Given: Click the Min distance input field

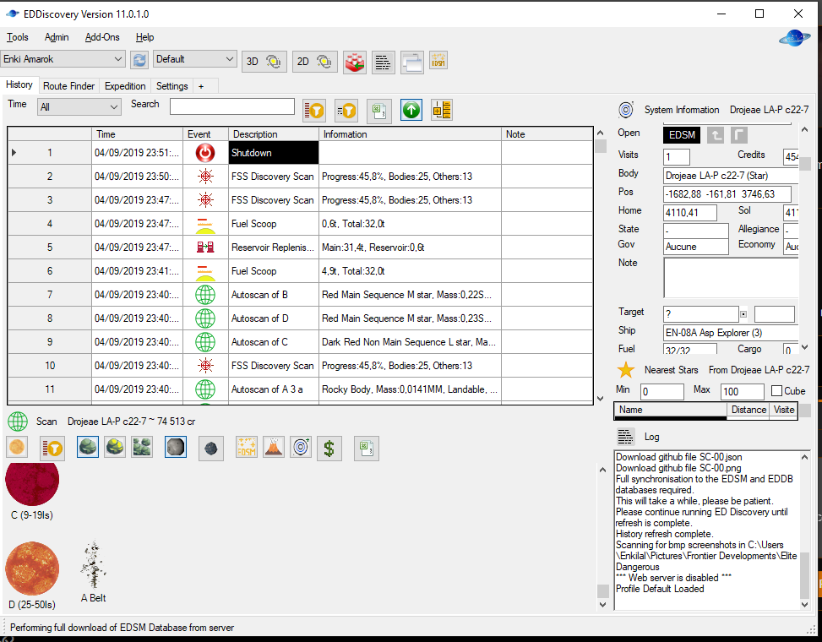Looking at the screenshot, I should (x=662, y=391).
